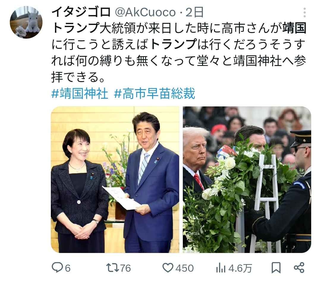This screenshot has height=283, width=321.
Task: Open the plush toy profile avatar
Action: 26,22
